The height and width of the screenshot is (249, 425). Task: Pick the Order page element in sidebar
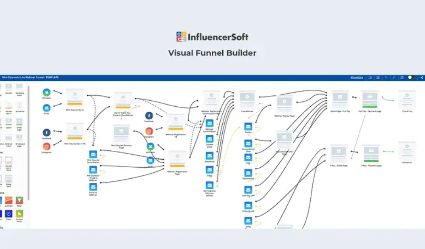[20, 122]
